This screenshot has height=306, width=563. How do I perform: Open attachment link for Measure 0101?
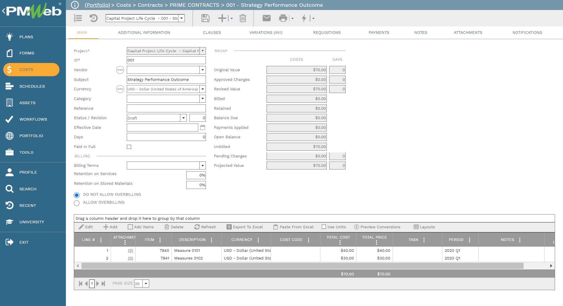(130, 250)
